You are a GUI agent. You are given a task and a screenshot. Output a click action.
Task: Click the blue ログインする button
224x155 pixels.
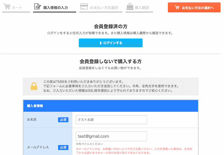(111, 43)
